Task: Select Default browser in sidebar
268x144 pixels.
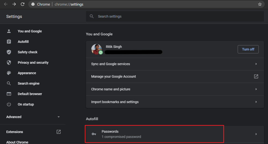Action: point(30,94)
